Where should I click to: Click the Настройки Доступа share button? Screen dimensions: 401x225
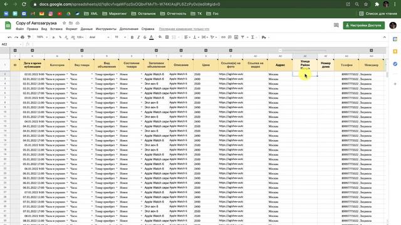click(x=363, y=25)
